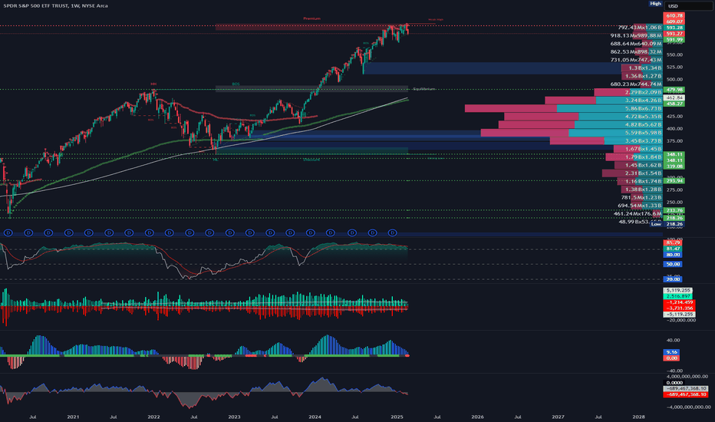
Task: Click the 233.76 green price label
Action: coord(674,210)
